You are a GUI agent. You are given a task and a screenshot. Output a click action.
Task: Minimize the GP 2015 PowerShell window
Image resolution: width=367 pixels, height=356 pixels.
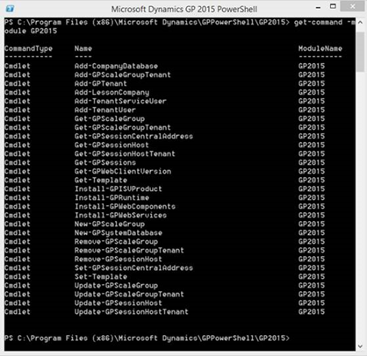tap(319, 7)
